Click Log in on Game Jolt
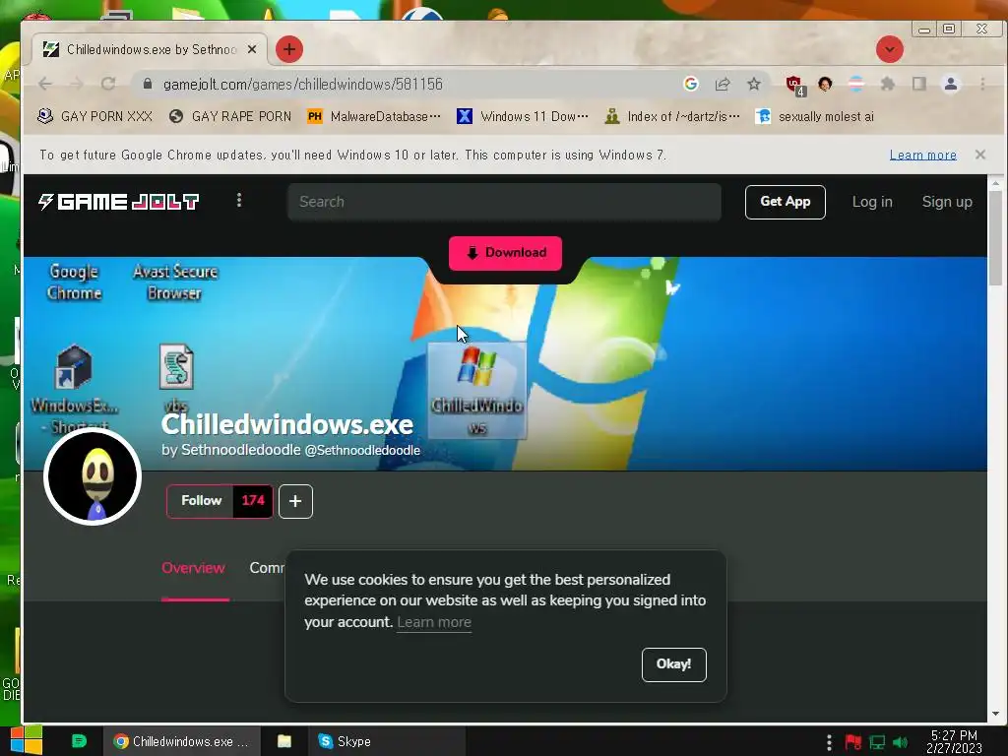 872,202
